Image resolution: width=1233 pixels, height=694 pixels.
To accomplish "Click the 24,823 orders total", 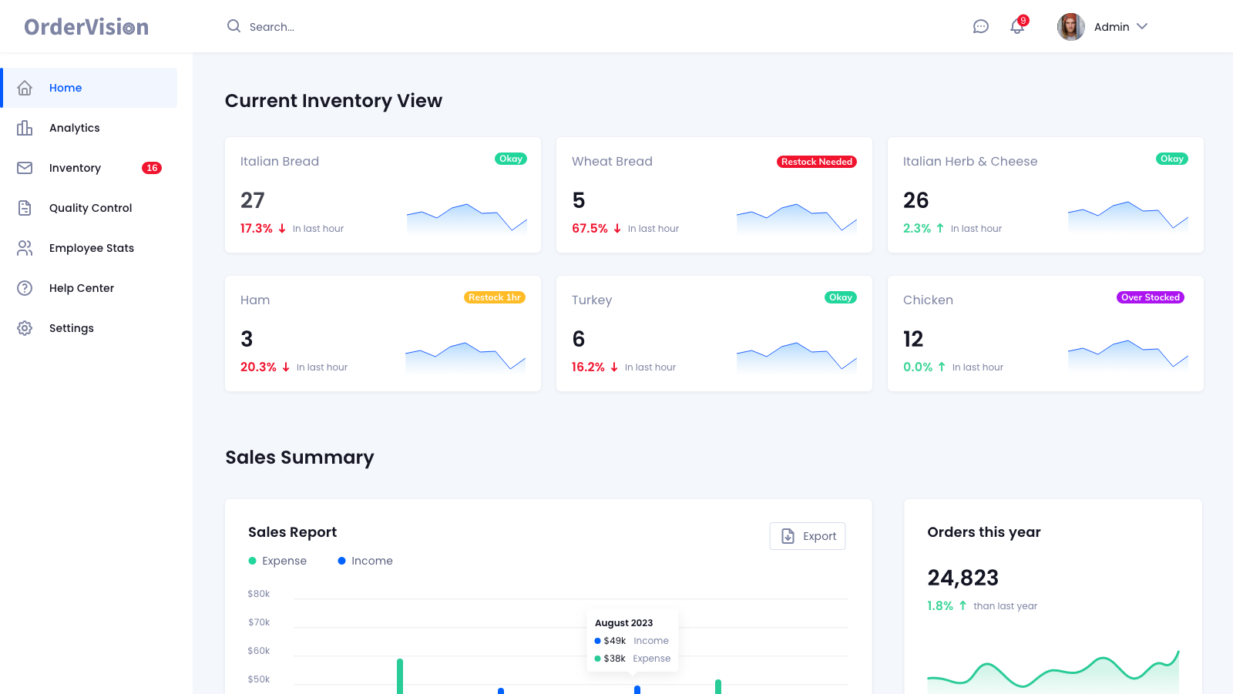I will click(x=963, y=578).
